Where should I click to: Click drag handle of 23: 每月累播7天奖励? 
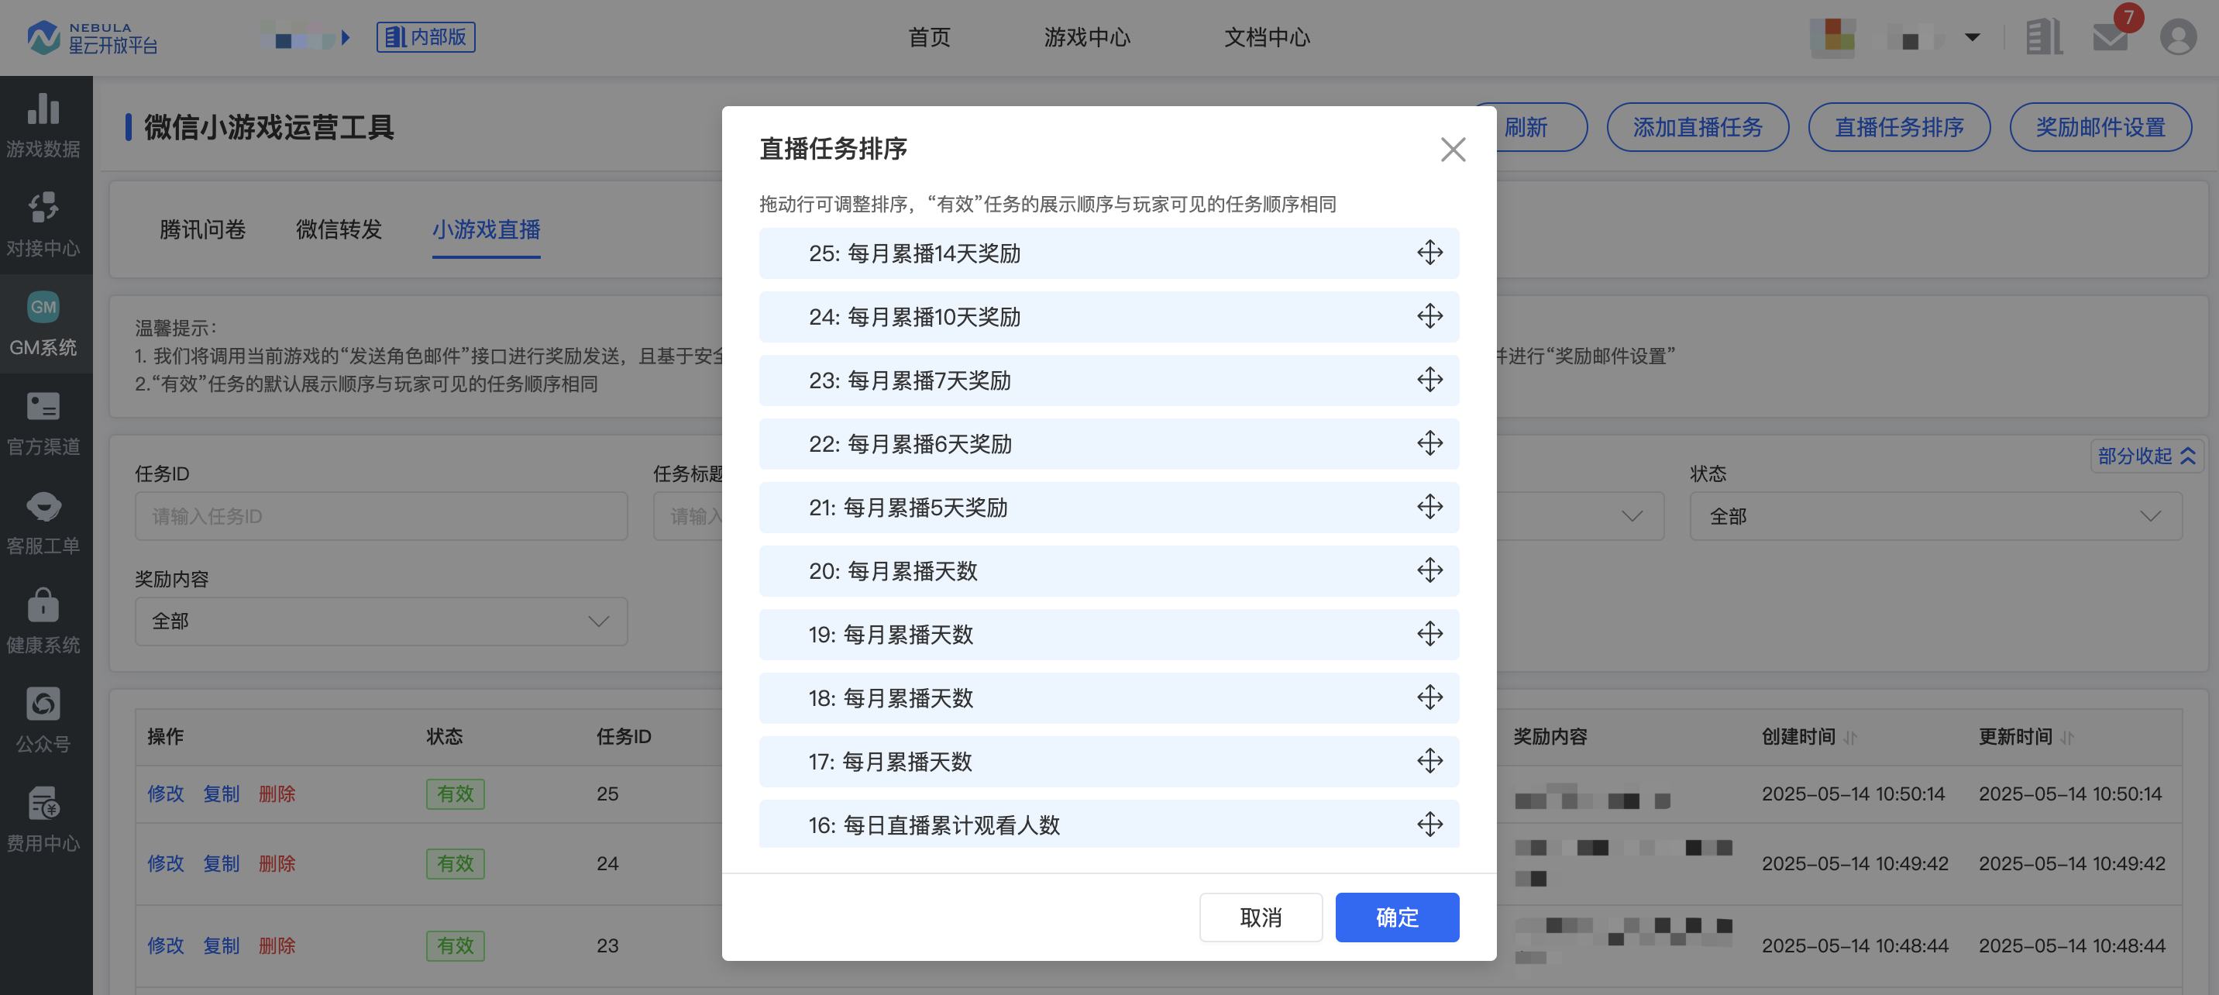point(1429,380)
